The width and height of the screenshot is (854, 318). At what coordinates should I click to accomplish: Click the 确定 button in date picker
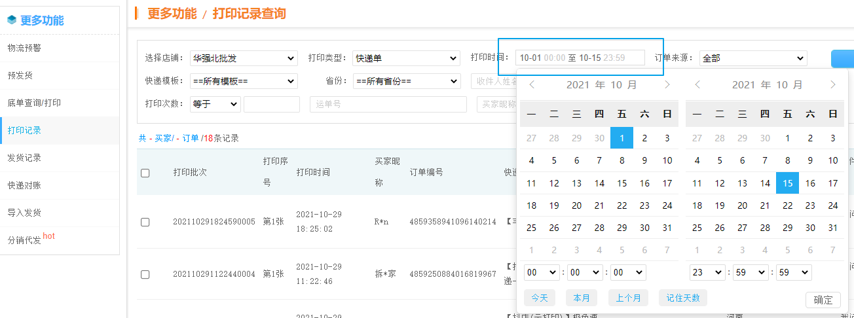click(823, 300)
